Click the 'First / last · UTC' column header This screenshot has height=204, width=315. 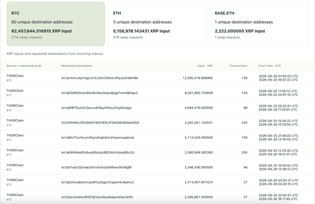coord(270,66)
